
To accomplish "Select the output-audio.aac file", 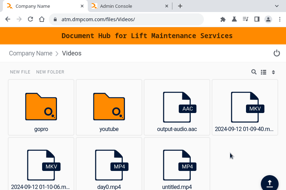I will point(177,107).
